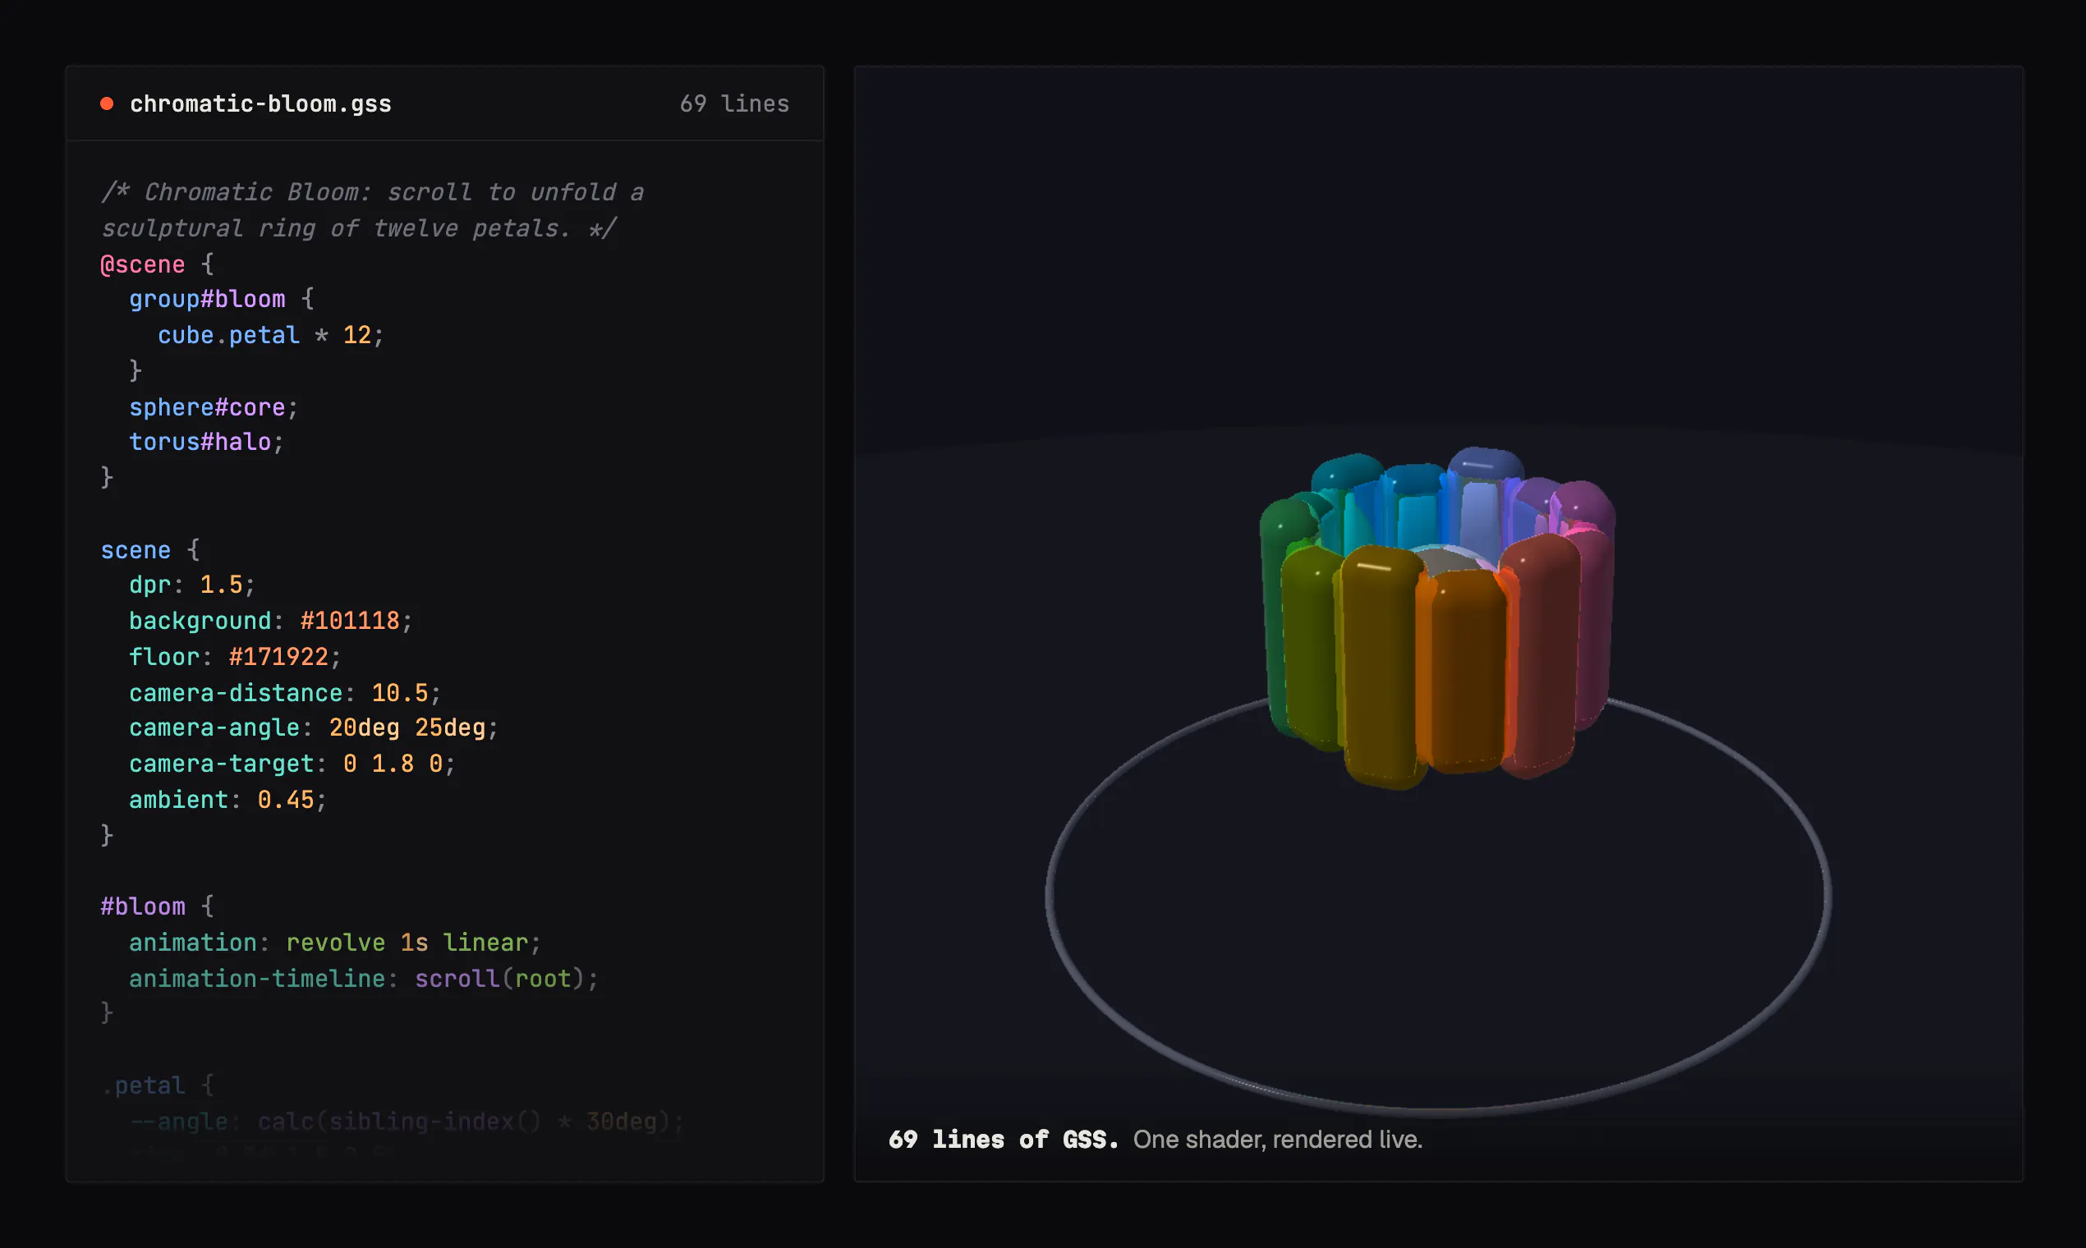
Task: Select the torus#halo declaration
Action: [207, 443]
